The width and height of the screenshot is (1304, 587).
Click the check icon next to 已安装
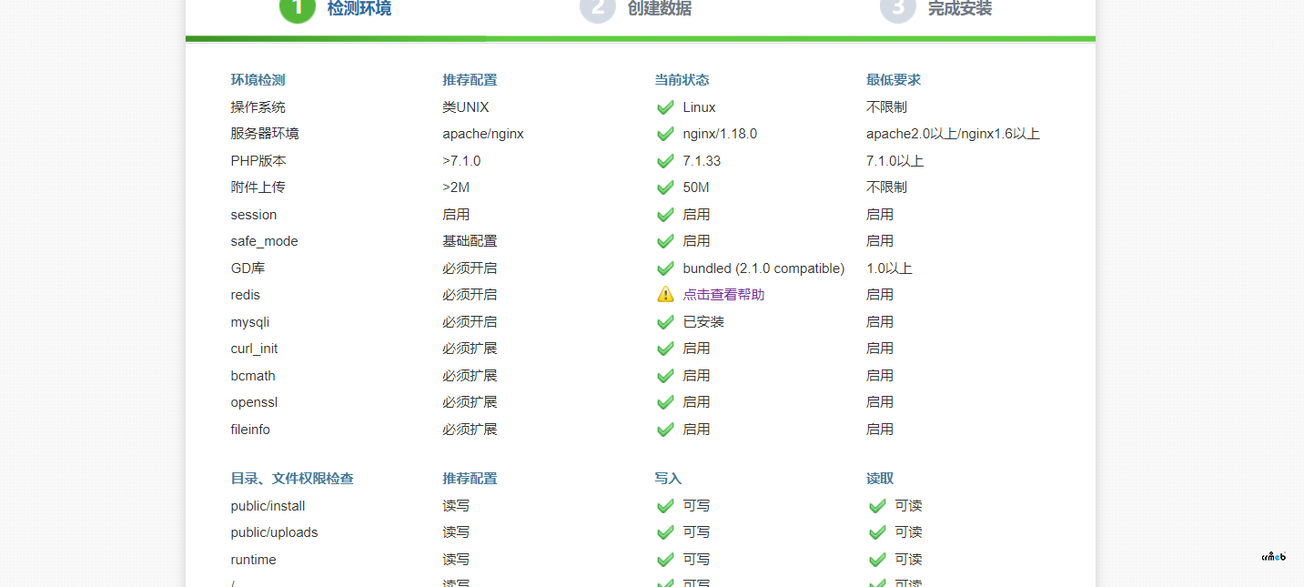(665, 322)
